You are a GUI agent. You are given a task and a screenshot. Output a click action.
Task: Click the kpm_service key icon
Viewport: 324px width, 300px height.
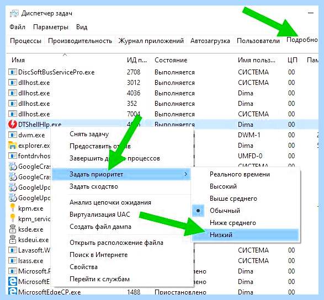12,218
